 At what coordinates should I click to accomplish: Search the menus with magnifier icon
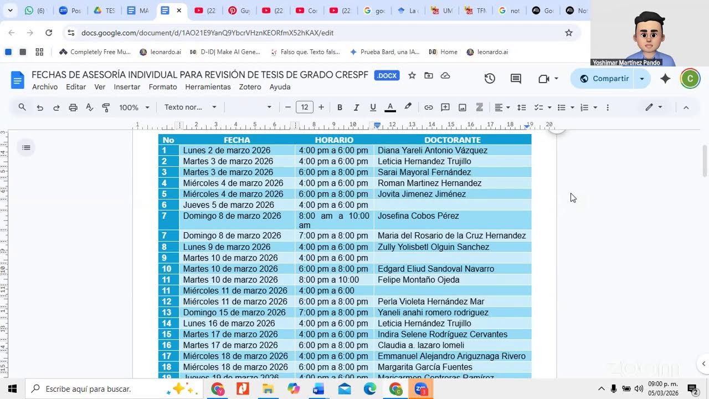tap(22, 108)
